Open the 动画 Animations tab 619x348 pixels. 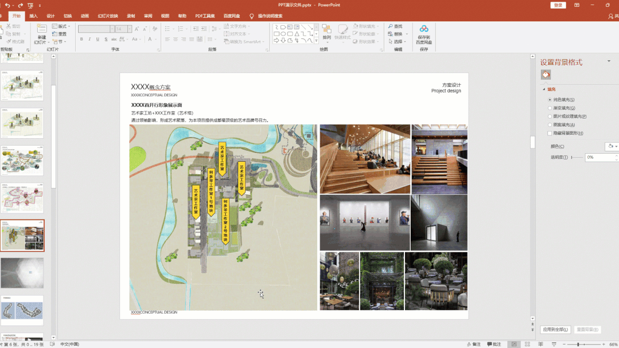pos(85,16)
